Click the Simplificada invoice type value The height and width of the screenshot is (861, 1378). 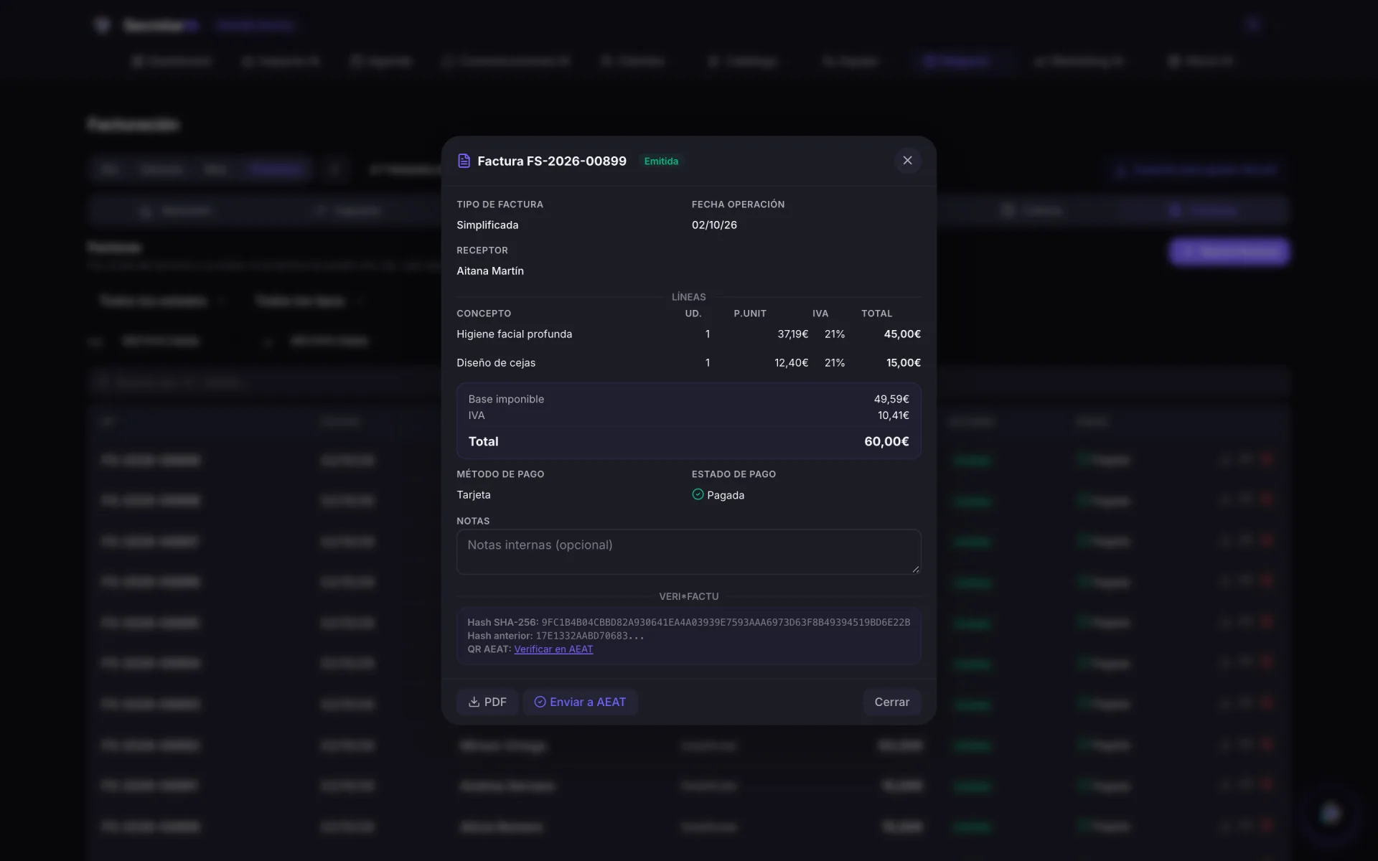(487, 225)
